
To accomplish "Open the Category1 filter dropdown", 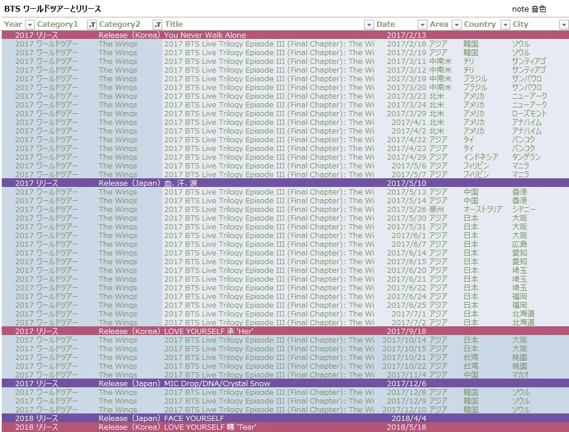I will point(92,24).
